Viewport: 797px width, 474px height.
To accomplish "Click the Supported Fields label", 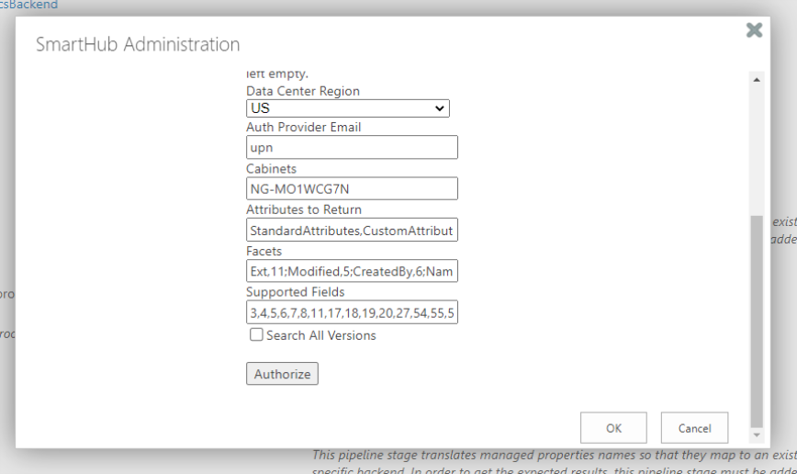I will click(296, 292).
